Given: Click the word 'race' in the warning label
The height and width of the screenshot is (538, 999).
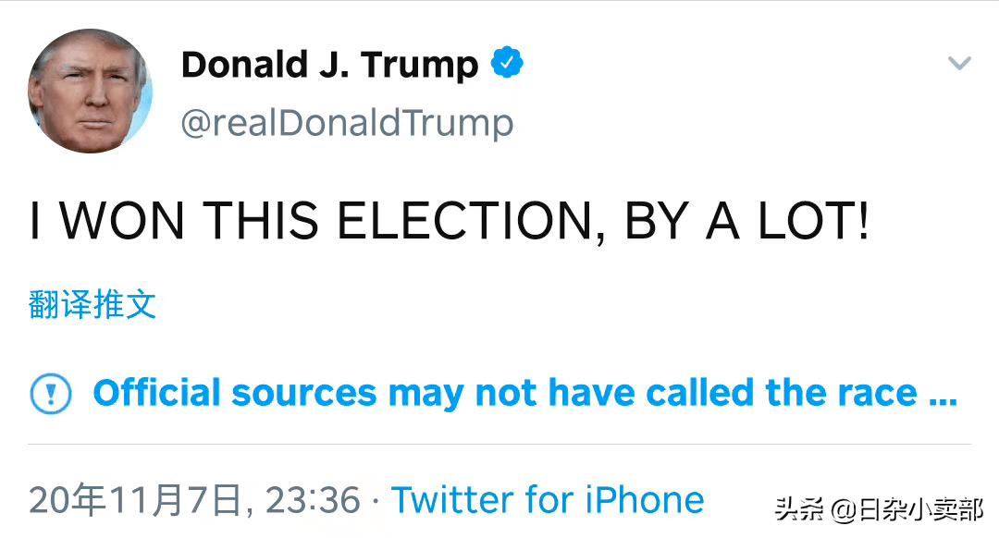Looking at the screenshot, I should coord(872,394).
